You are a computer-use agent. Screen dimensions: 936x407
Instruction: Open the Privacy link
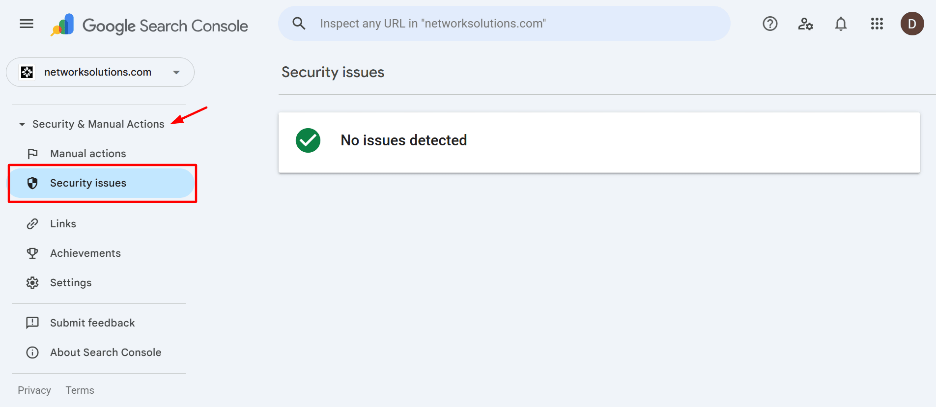pyautogui.click(x=34, y=390)
